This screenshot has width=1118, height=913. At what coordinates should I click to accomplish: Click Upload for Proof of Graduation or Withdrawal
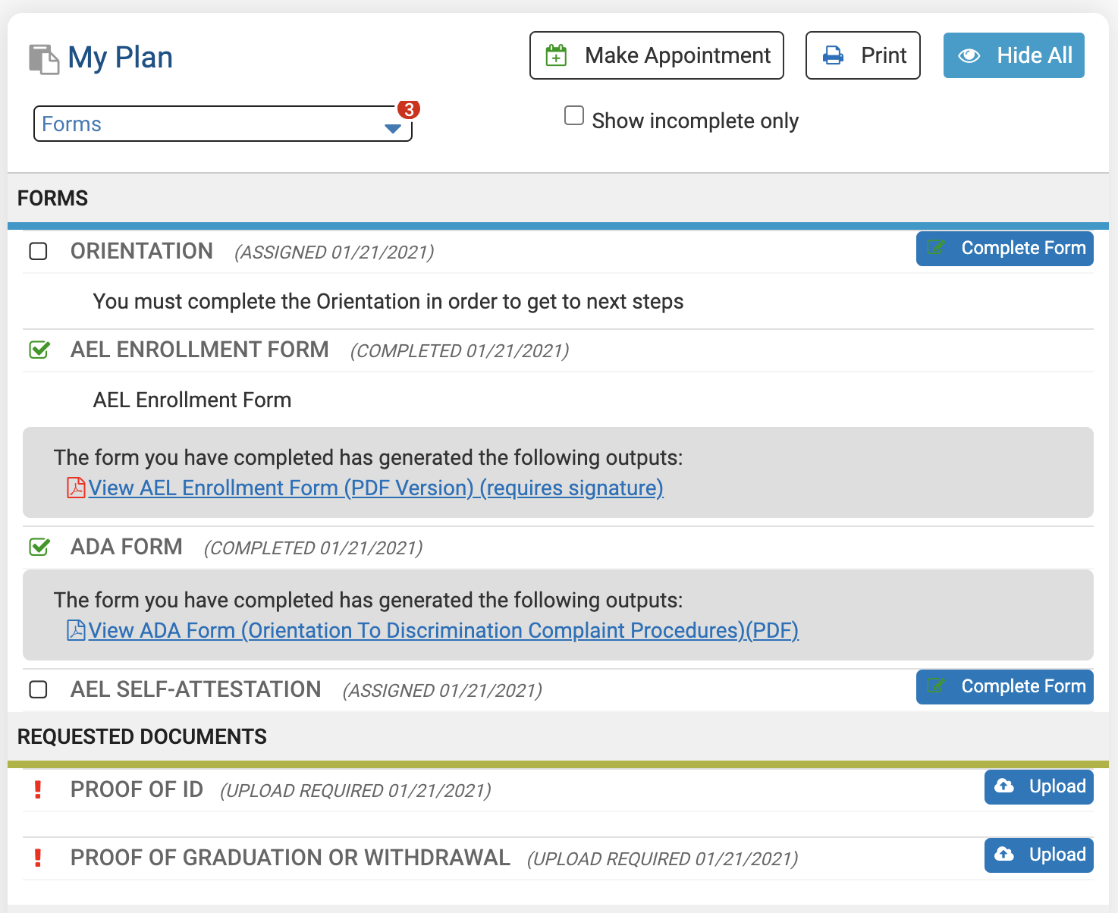tap(1039, 855)
